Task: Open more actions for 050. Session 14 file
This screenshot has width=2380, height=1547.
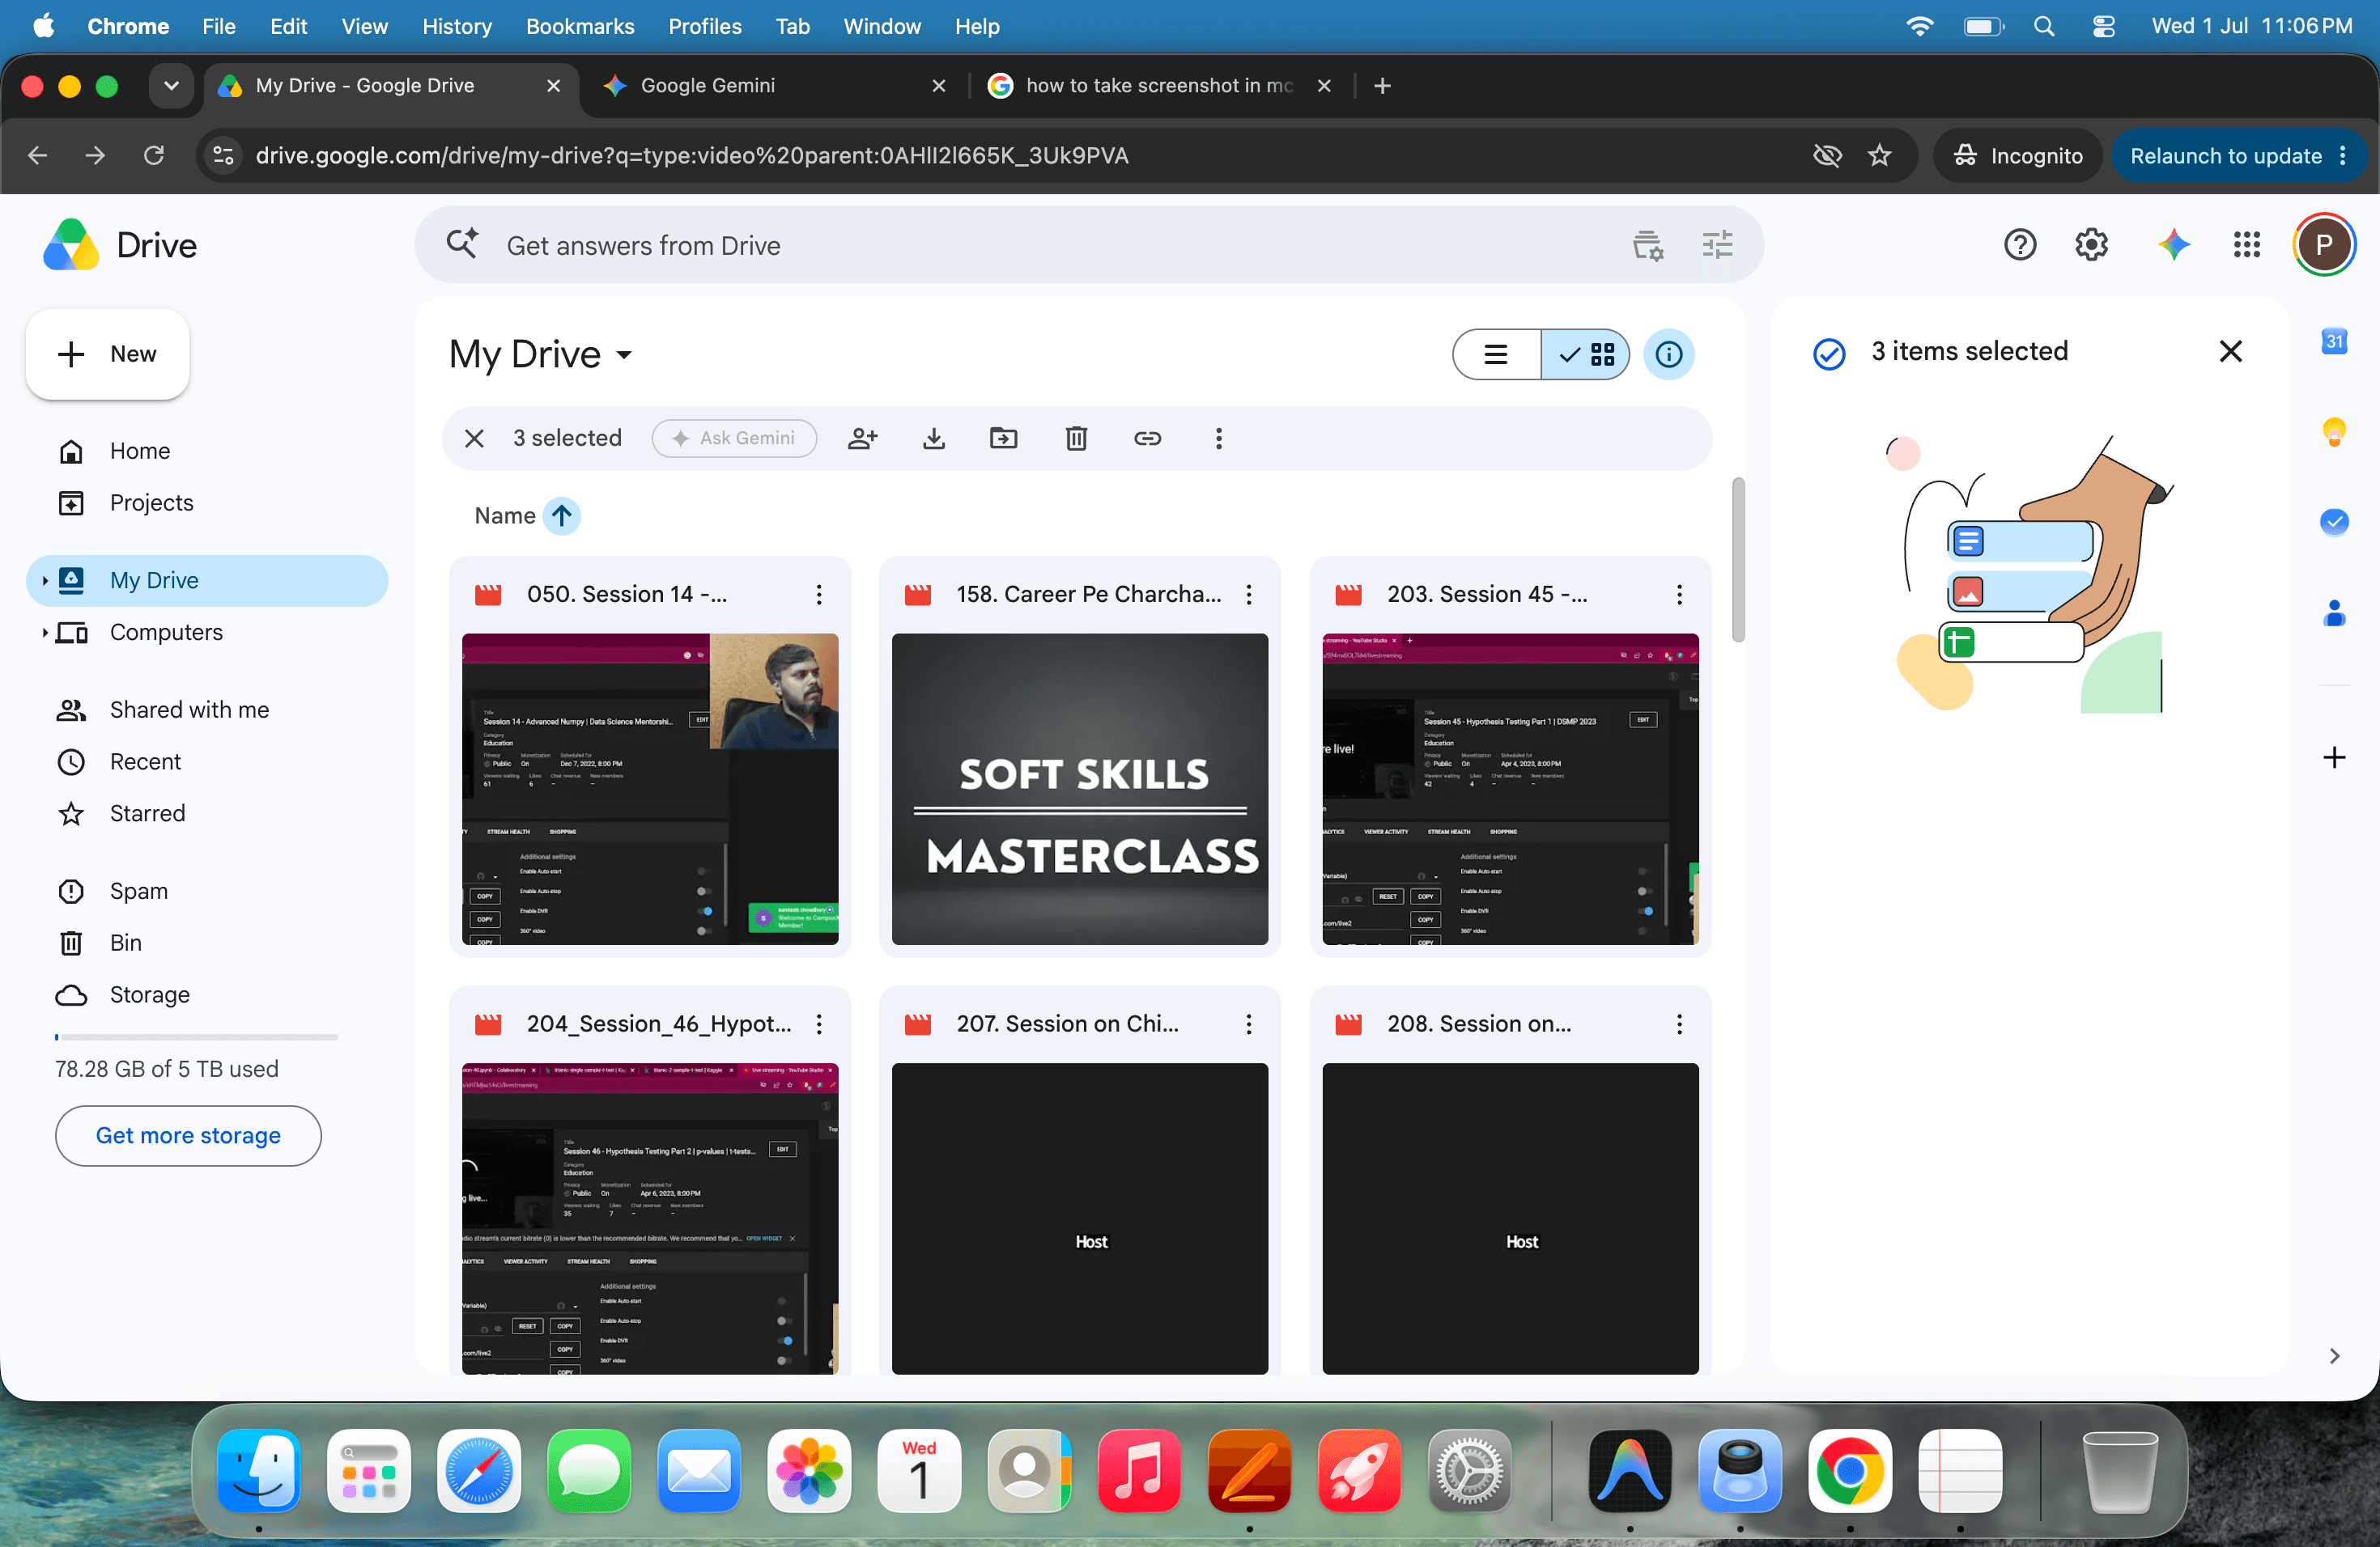Action: coord(819,595)
